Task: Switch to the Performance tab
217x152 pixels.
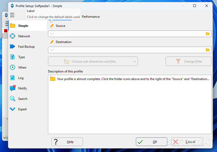Action: [x=91, y=17]
